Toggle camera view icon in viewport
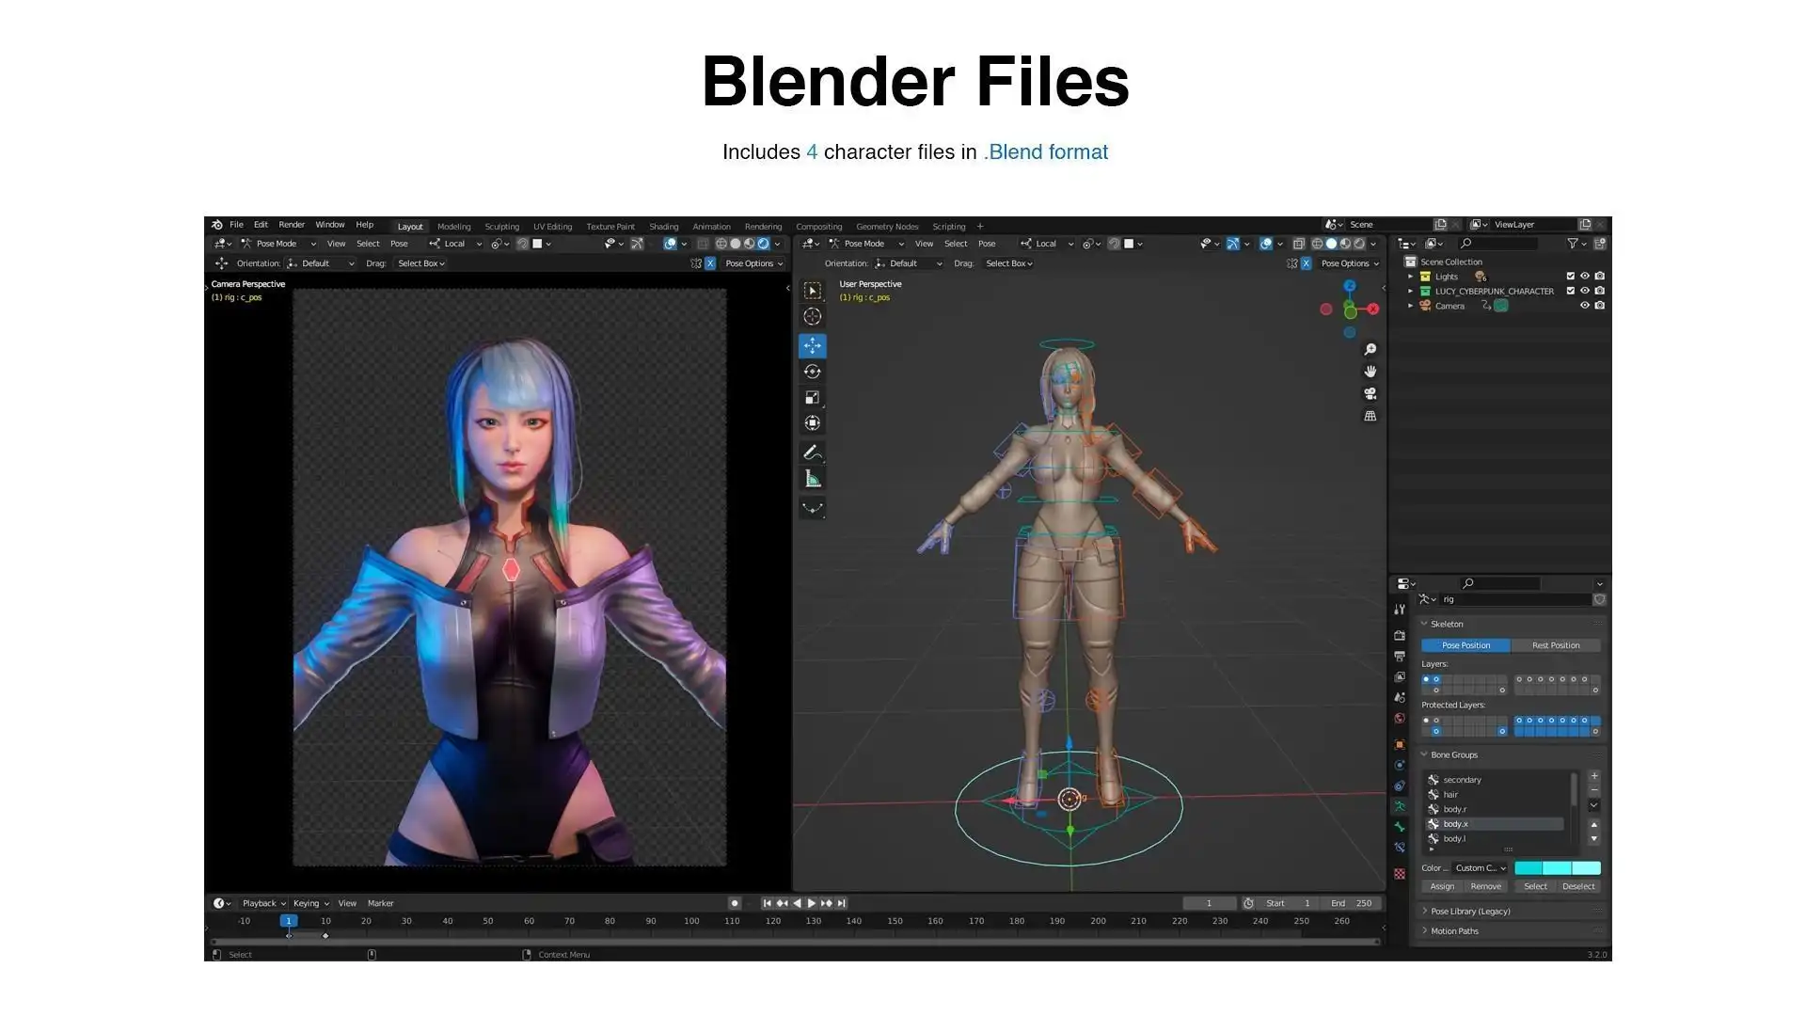Screen dimensions: 1806x1016 click(x=1370, y=393)
